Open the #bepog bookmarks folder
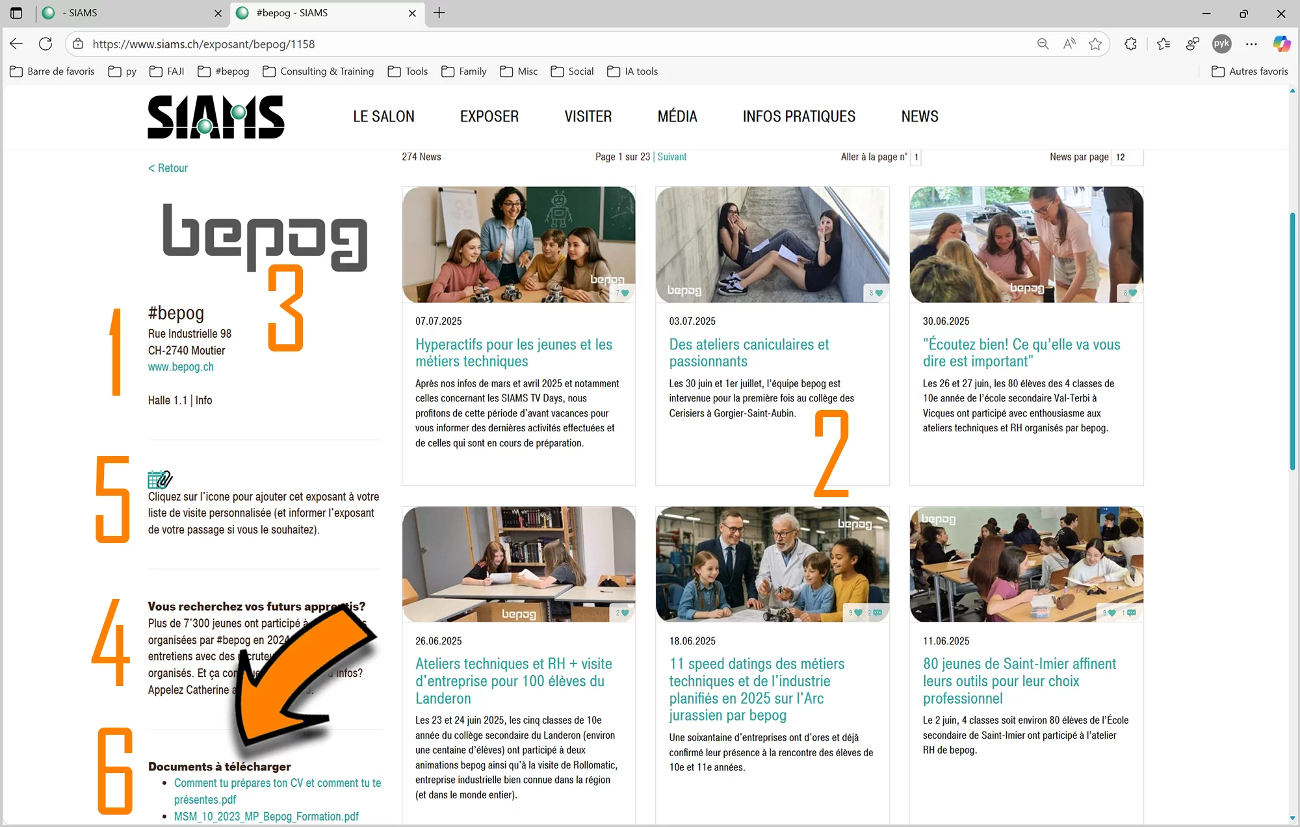Image resolution: width=1300 pixels, height=827 pixels. [x=224, y=71]
